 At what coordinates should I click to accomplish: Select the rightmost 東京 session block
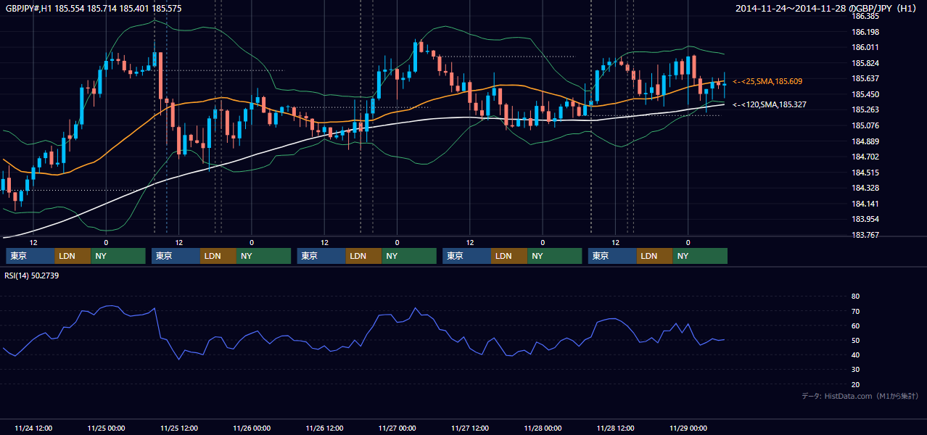pyautogui.click(x=612, y=256)
